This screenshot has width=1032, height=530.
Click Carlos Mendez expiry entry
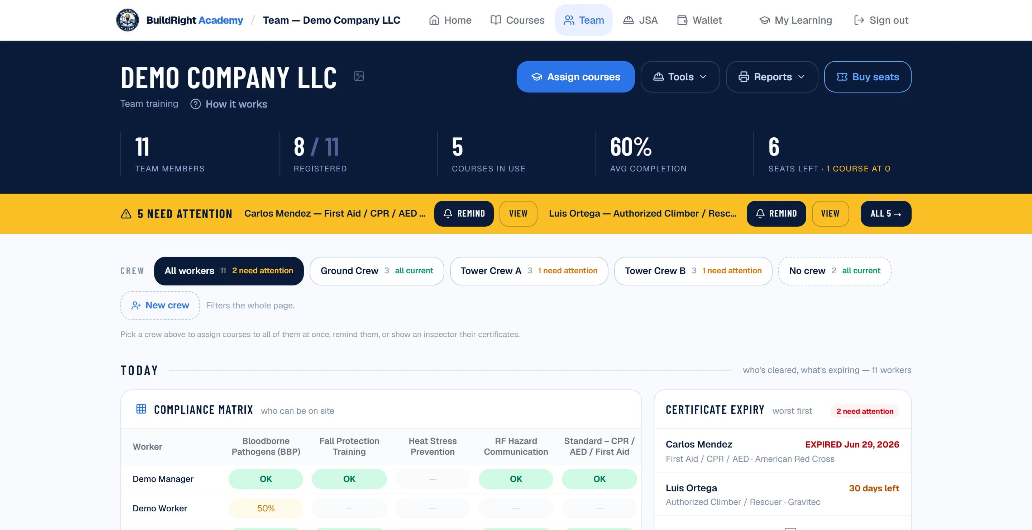tap(782, 451)
